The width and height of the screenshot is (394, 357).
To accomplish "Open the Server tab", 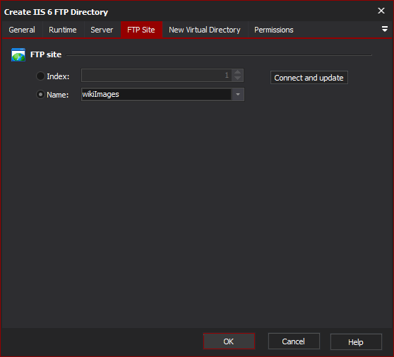I will click(x=102, y=30).
